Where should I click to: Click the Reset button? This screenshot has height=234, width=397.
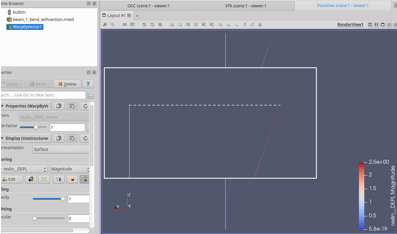[38, 84]
